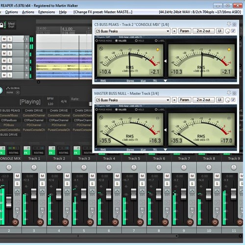Arm record button on Track 4 strip
This screenshot has height=245, width=245.
click(x=115, y=222)
